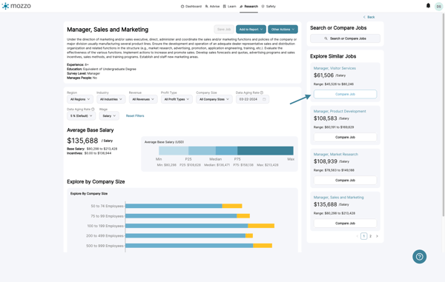445x282 pixels.
Task: Expand the Salary wage dropdown
Action: (x=109, y=115)
